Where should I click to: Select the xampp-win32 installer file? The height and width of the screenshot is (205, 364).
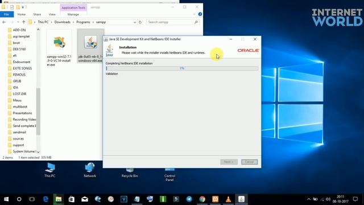(59, 48)
